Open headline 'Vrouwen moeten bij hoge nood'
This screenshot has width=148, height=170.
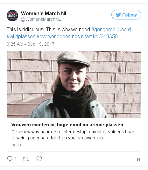click(x=67, y=125)
